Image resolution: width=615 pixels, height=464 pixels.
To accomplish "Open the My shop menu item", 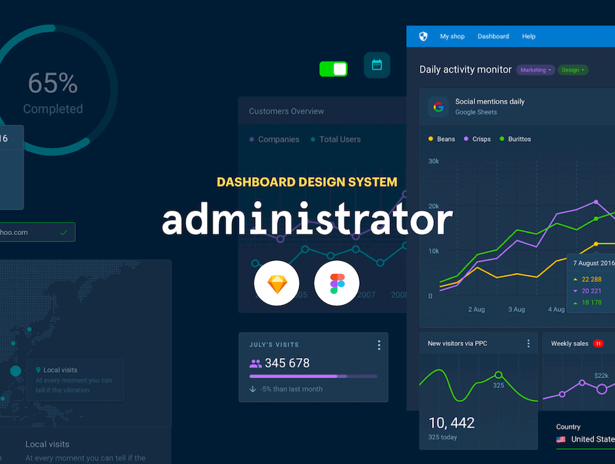I will tap(452, 36).
